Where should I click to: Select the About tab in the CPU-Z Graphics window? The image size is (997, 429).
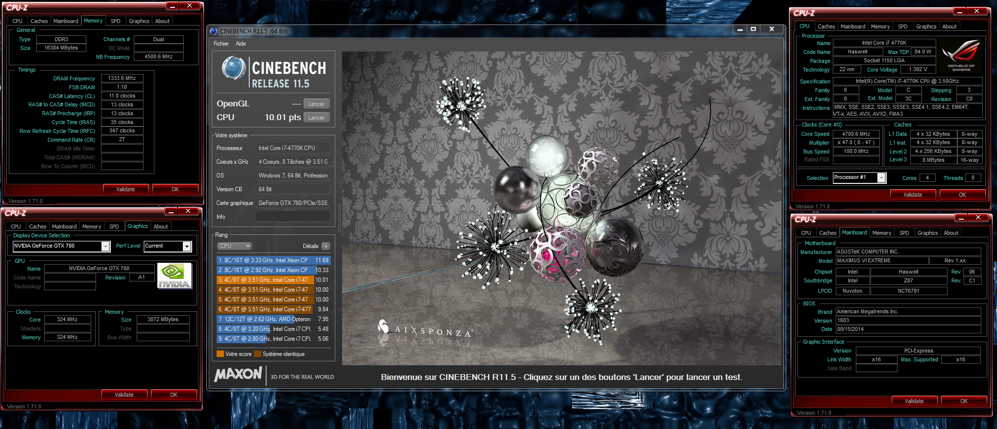point(161,227)
